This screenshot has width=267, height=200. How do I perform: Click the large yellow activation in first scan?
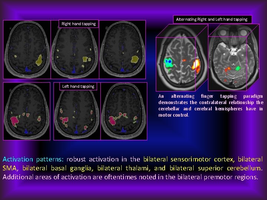tap(39, 60)
